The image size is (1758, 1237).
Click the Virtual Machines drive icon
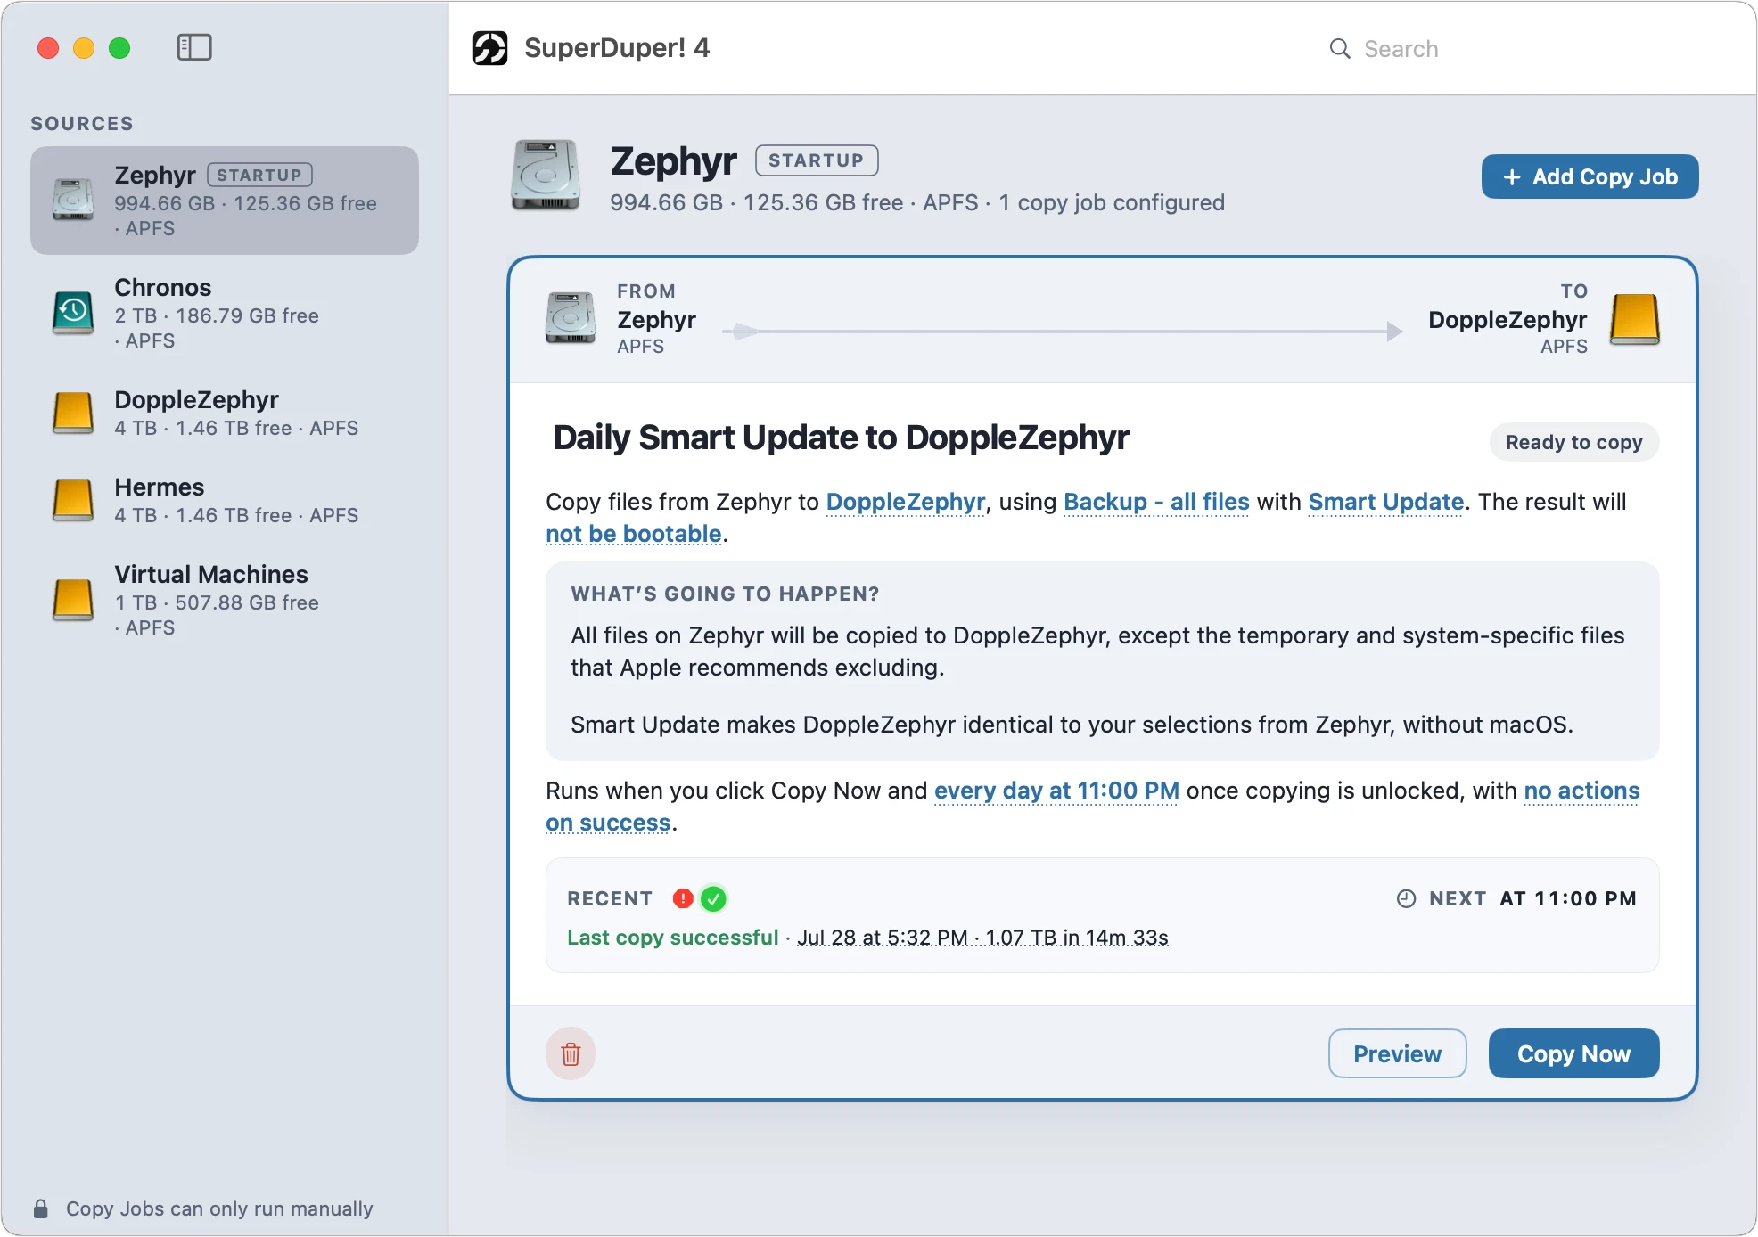[73, 600]
